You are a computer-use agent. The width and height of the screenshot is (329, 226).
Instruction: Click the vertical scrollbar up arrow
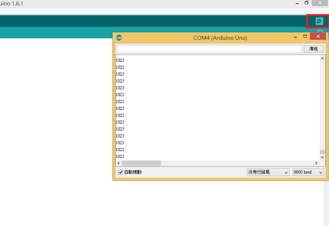tap(322, 58)
